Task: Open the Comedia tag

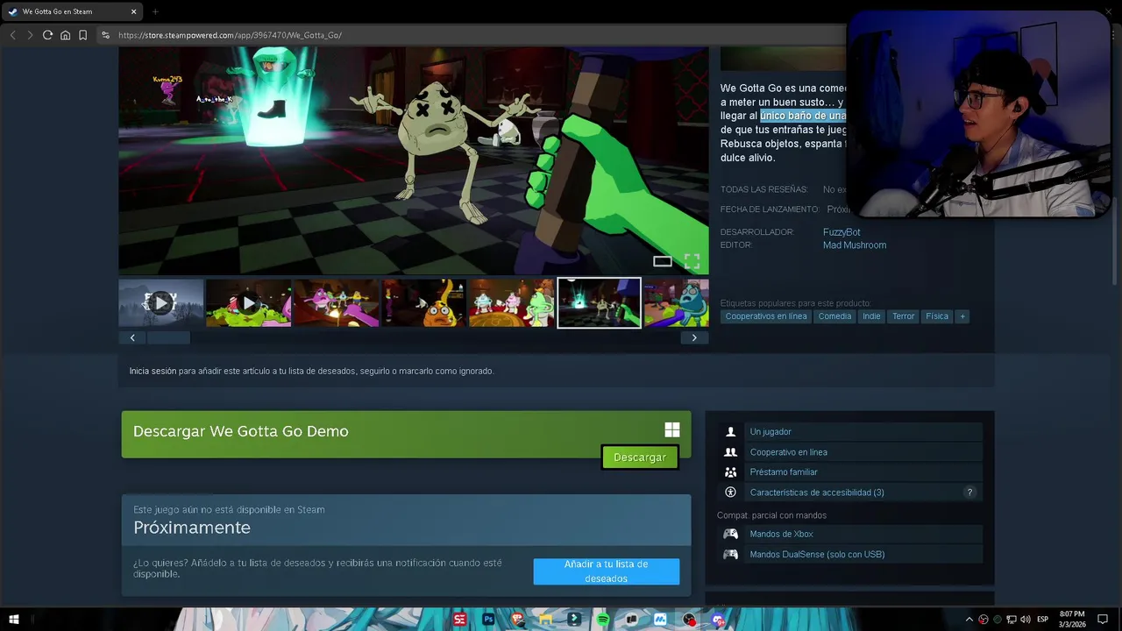Action: (x=834, y=316)
